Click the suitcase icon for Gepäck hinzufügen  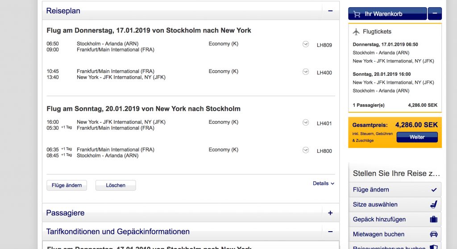433,219
